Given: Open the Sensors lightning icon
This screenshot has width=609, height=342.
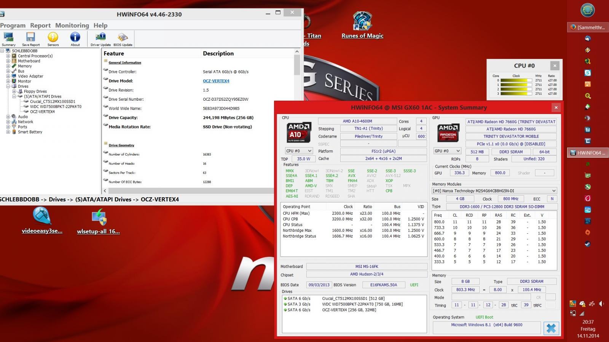Looking at the screenshot, I should coord(53,39).
